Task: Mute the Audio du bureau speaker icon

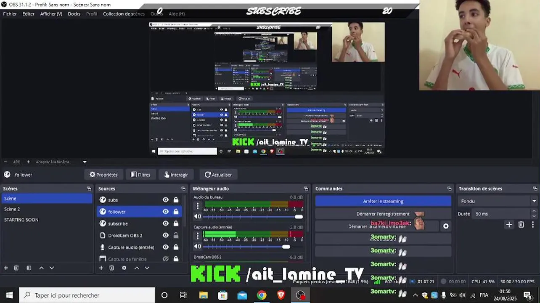Action: coord(197,216)
